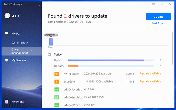Open Driver management in sidebar
This screenshot has width=176, height=110.
[20, 51]
